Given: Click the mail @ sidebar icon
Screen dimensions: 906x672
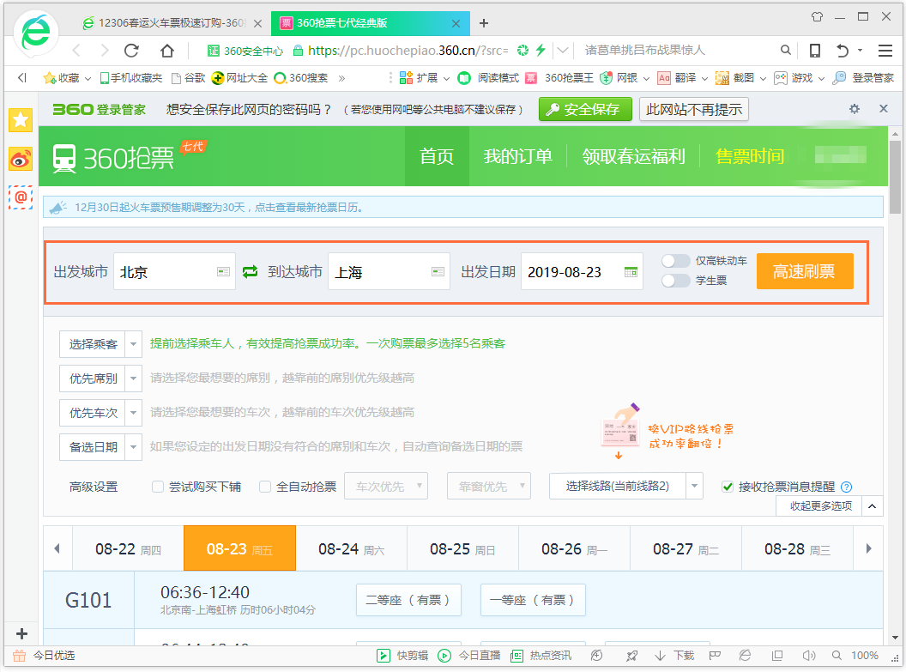Looking at the screenshot, I should click(x=20, y=197).
